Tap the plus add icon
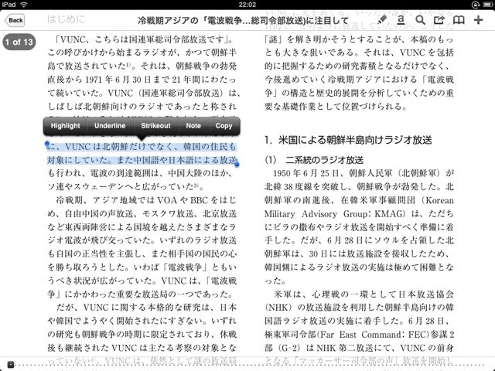The width and height of the screenshot is (495, 371). 478,20
